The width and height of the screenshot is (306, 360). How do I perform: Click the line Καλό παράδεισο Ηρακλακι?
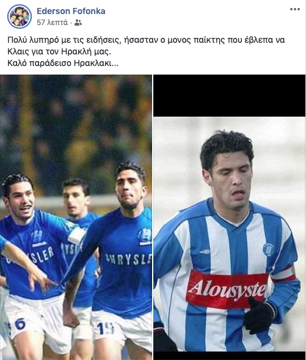pos(63,63)
